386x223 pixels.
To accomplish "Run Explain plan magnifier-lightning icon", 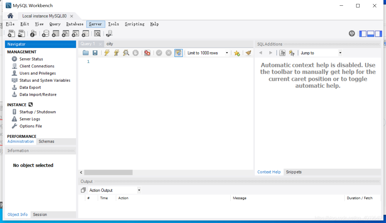I will [x=126, y=53].
